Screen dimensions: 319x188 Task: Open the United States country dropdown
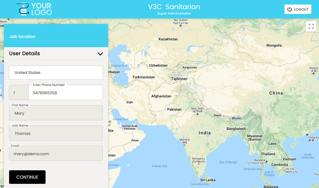[x=56, y=73]
